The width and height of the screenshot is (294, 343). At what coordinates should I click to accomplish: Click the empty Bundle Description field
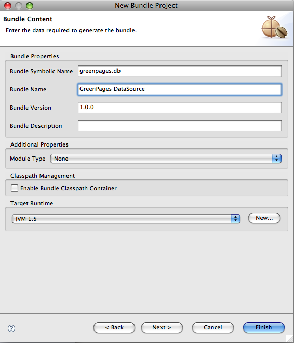pyautogui.click(x=180, y=126)
